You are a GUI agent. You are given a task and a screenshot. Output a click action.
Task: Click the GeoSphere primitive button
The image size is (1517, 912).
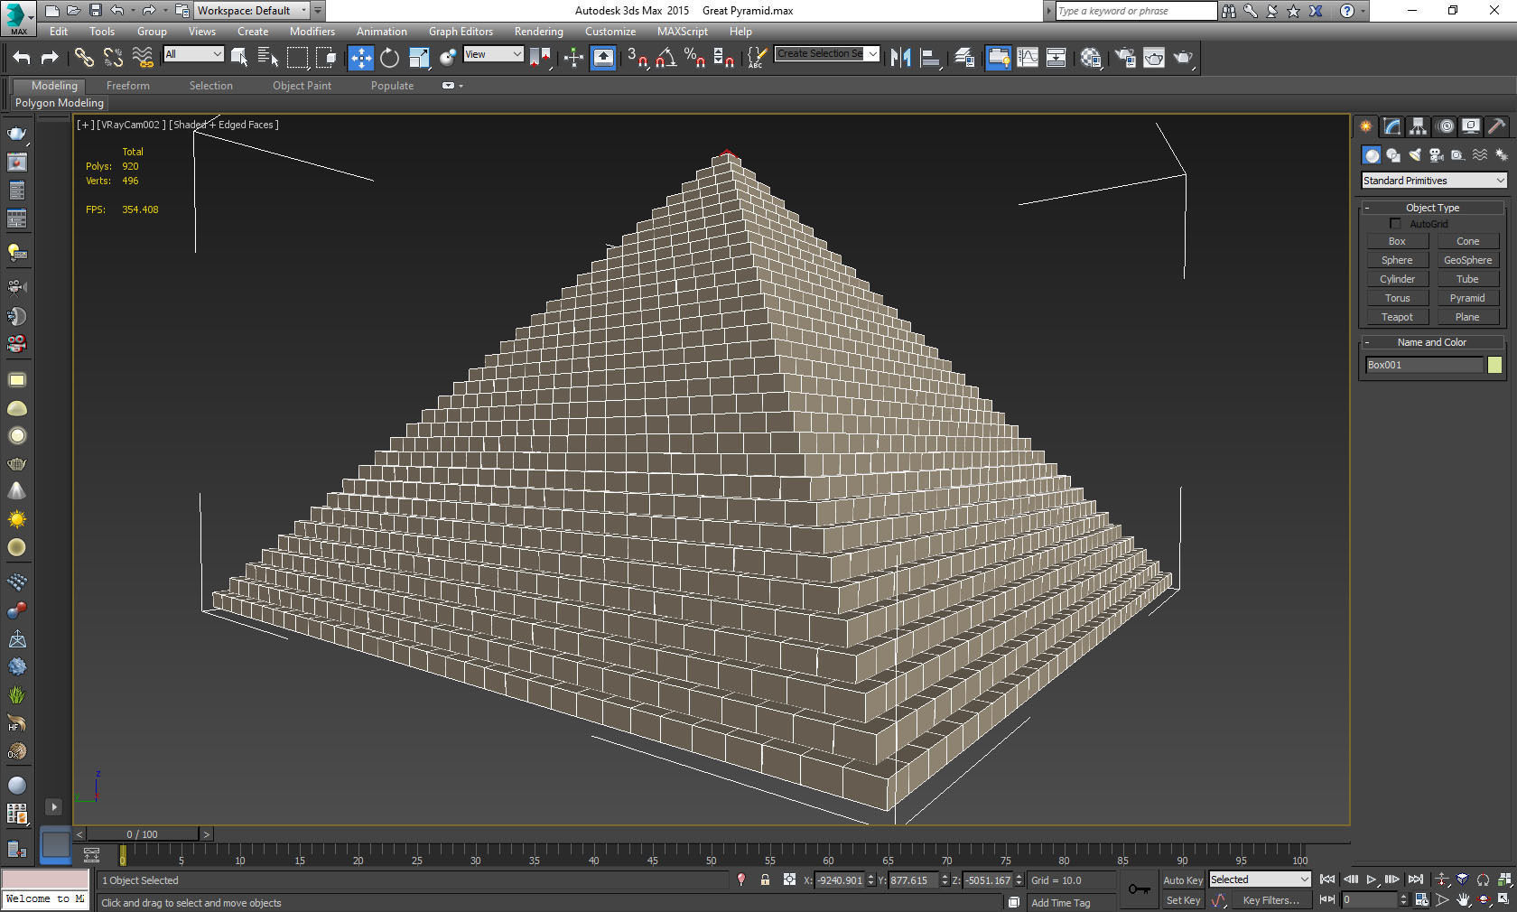tap(1467, 260)
